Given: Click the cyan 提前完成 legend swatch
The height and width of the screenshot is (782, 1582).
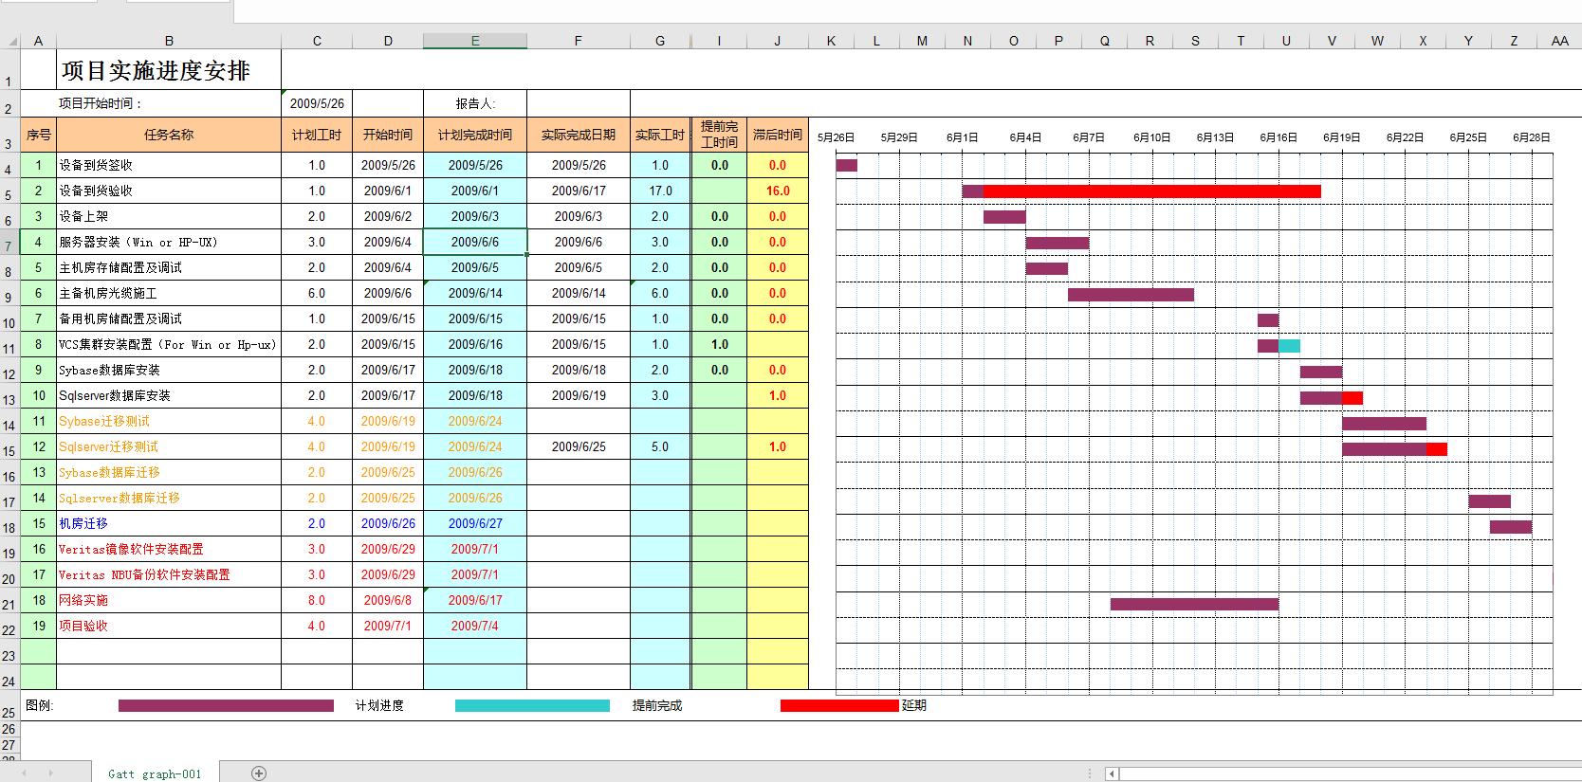Looking at the screenshot, I should point(532,705).
